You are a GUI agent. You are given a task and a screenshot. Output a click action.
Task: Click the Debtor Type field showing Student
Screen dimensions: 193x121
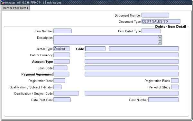pos(62,49)
